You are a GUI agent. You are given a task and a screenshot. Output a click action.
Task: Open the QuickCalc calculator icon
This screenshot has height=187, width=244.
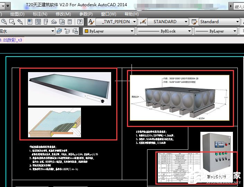pos(70,22)
